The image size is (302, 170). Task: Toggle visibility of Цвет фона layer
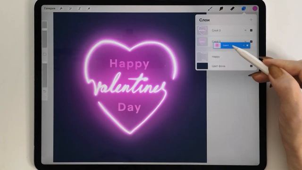[251, 66]
